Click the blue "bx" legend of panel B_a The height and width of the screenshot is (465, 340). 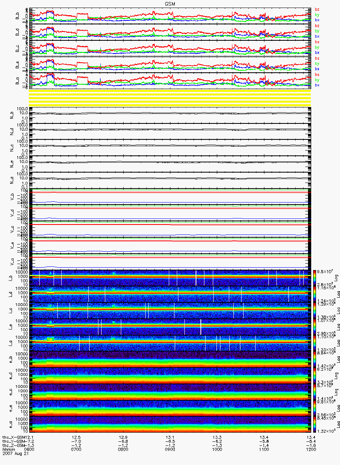(317, 85)
